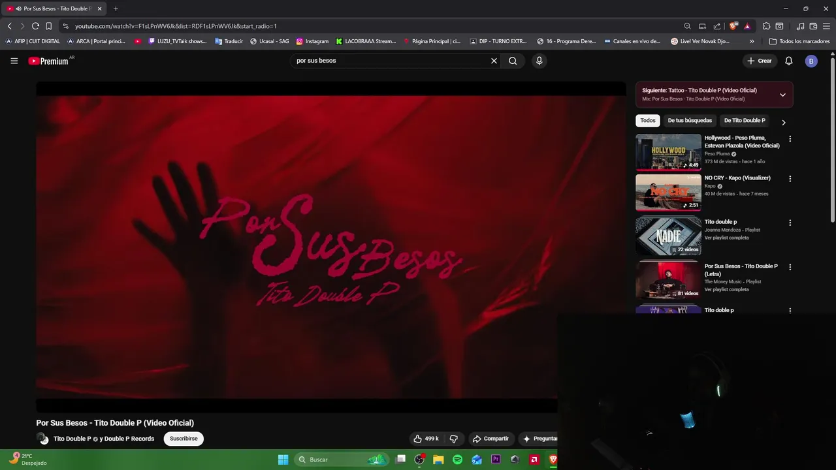Image resolution: width=836 pixels, height=470 pixels.
Task: Open Adobe Premiere Pro from taskbar
Action: pos(496,460)
